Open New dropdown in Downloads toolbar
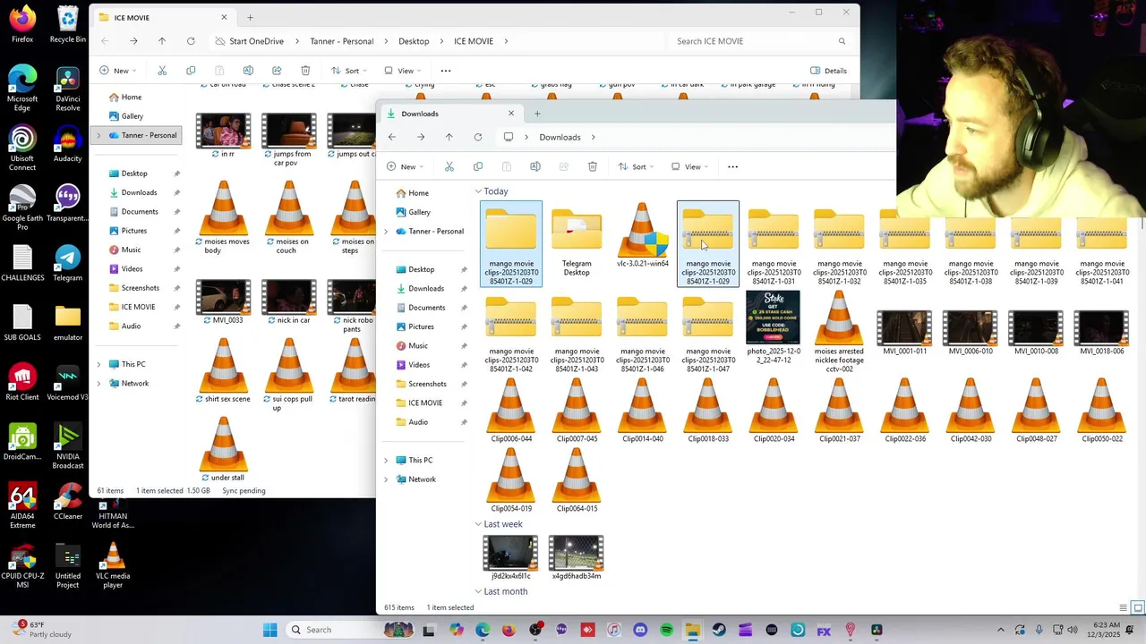 [405, 166]
